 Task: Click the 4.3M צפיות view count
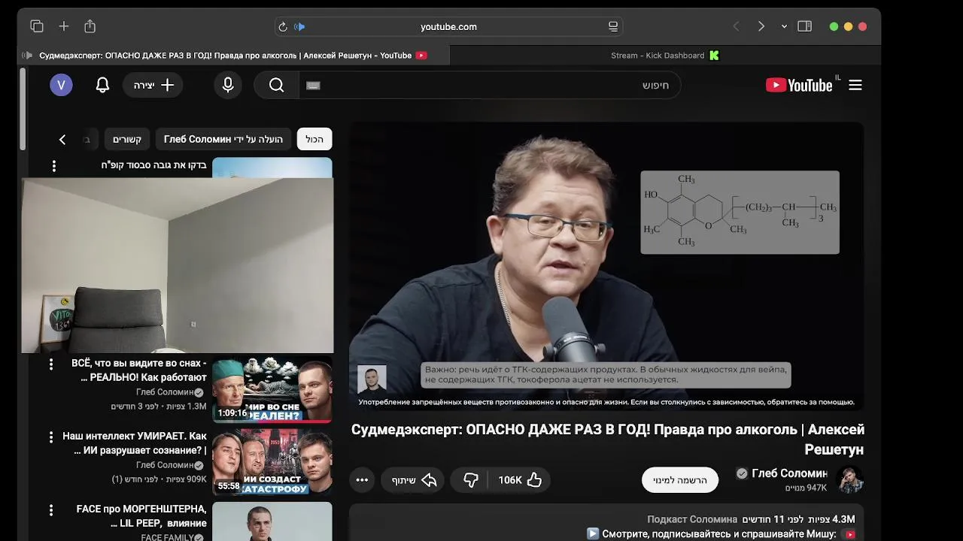click(x=831, y=520)
